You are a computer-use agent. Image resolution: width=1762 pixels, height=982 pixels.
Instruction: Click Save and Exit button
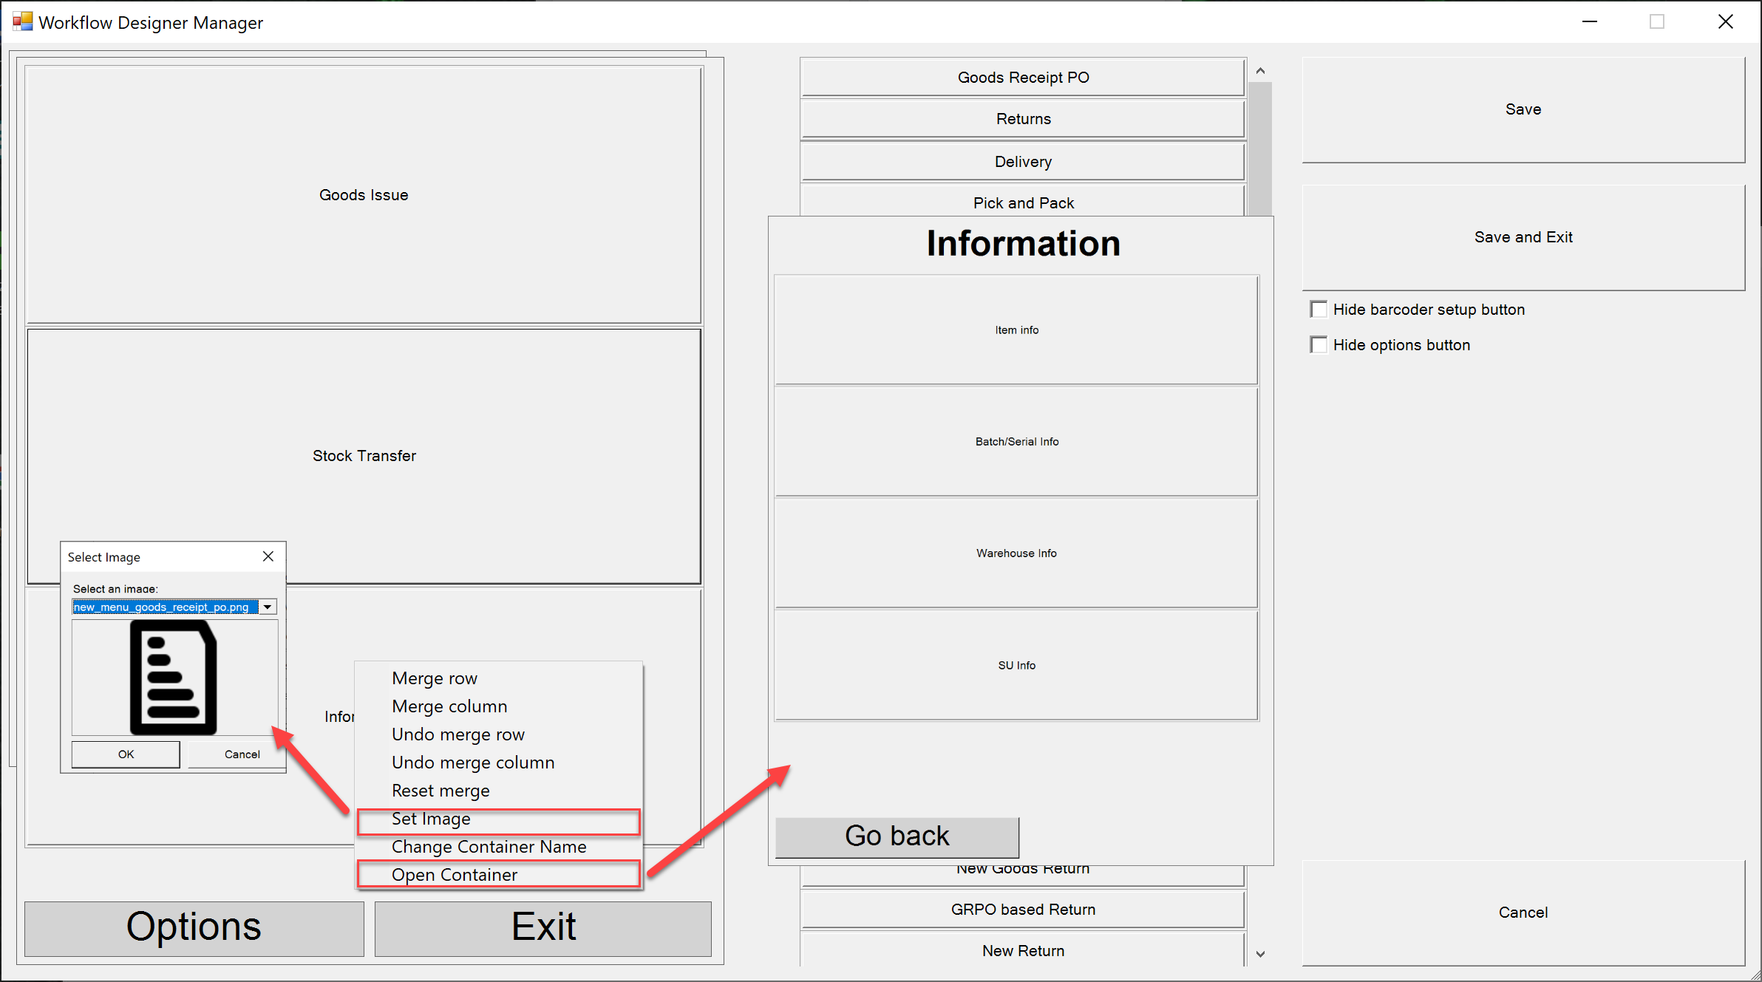(1523, 237)
